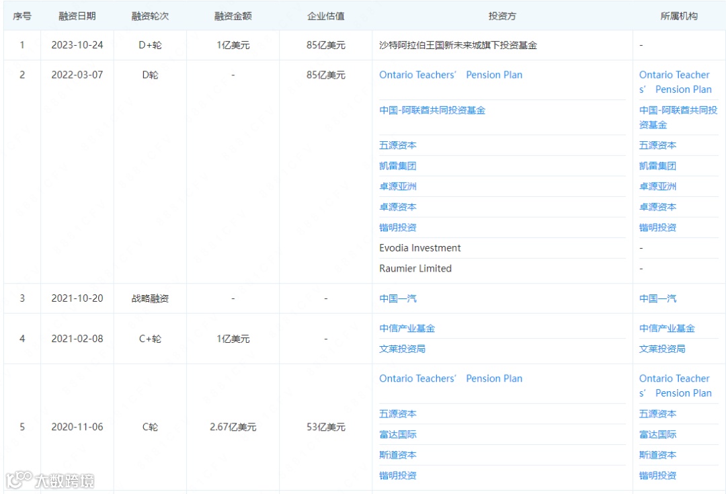The image size is (726, 494).
Task: Open 卓源亚洲 link in the 所属机构 column
Action: [657, 186]
